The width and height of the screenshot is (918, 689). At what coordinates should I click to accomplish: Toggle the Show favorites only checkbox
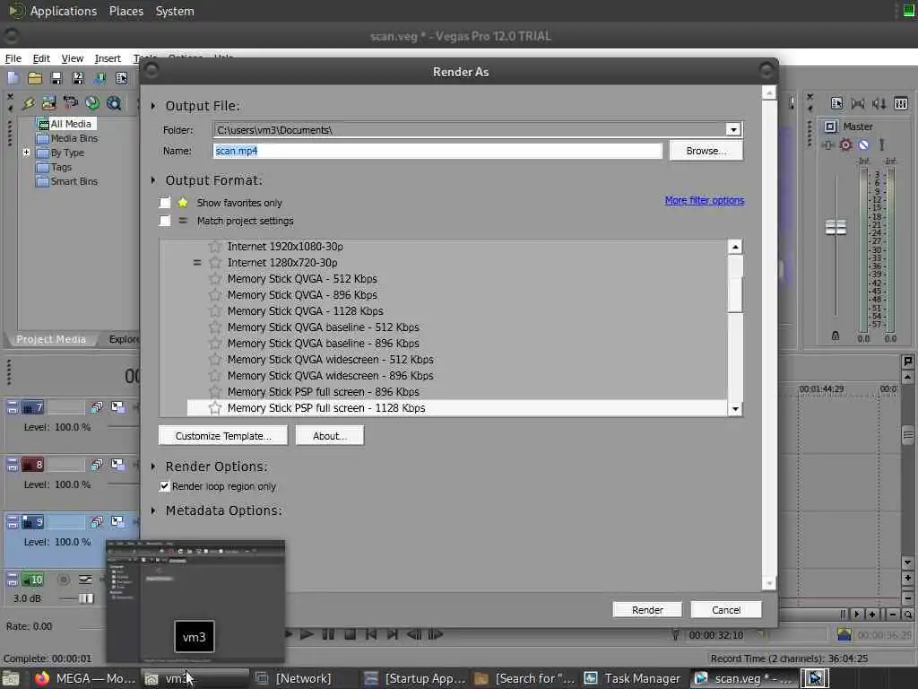point(165,203)
